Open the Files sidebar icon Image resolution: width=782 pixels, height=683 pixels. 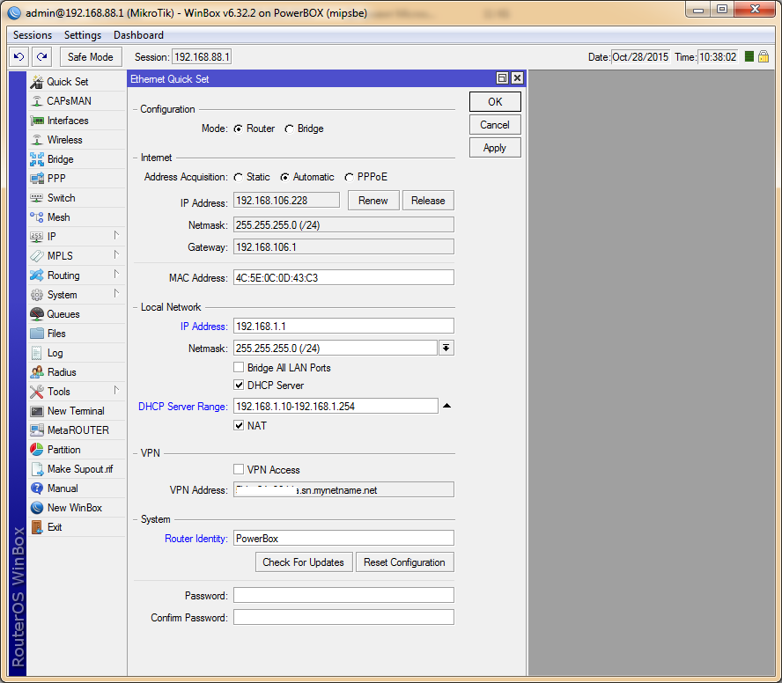tap(37, 334)
